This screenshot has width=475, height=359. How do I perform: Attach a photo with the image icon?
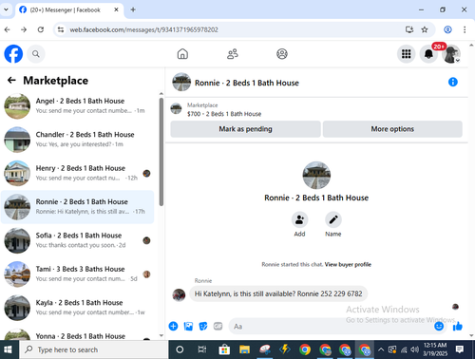(188, 326)
